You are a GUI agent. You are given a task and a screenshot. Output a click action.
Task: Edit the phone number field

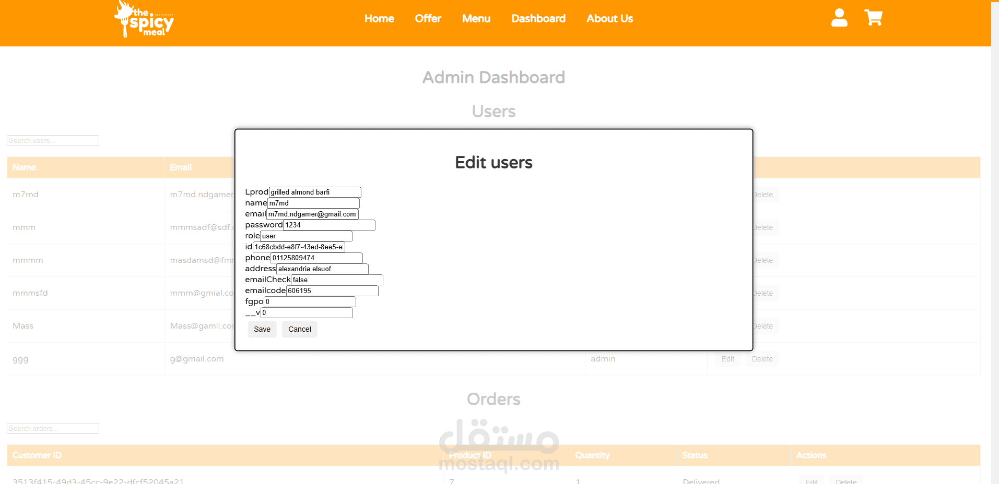[x=316, y=258]
